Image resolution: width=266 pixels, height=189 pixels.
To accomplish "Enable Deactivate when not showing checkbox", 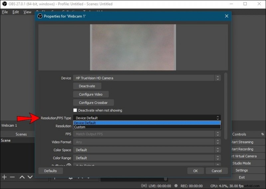I will pos(75,110).
